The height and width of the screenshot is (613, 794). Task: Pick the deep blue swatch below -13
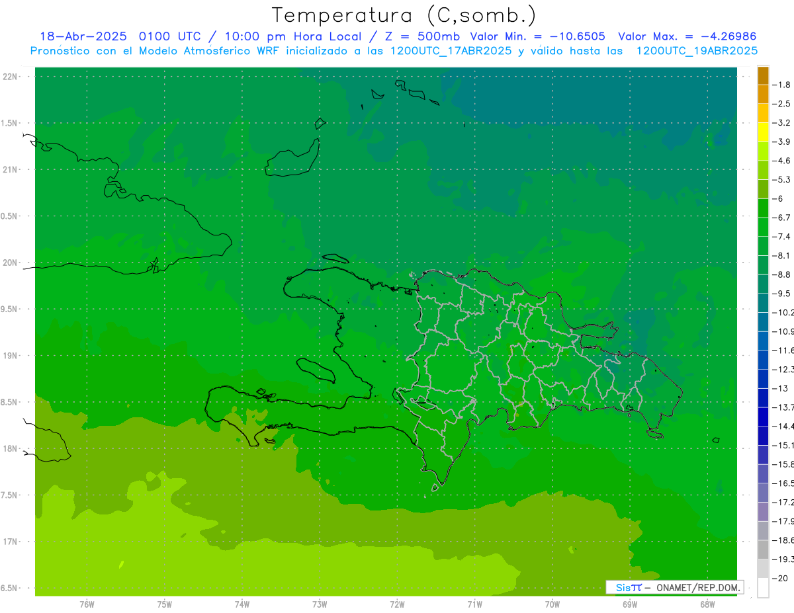click(x=763, y=398)
